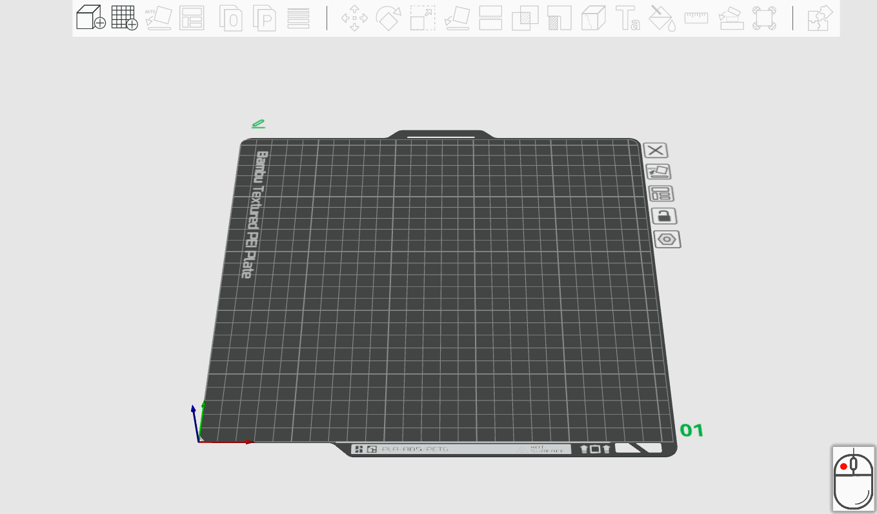Activate the Cut tool

click(x=490, y=18)
